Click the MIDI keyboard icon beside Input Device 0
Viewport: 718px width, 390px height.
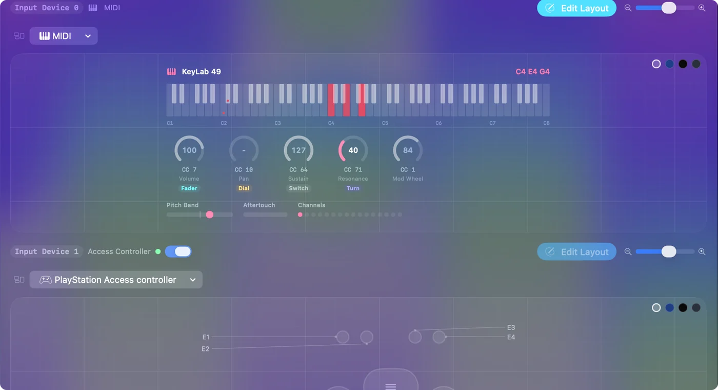coord(93,8)
